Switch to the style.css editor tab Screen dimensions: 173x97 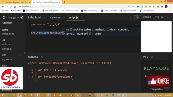[x=55, y=18]
